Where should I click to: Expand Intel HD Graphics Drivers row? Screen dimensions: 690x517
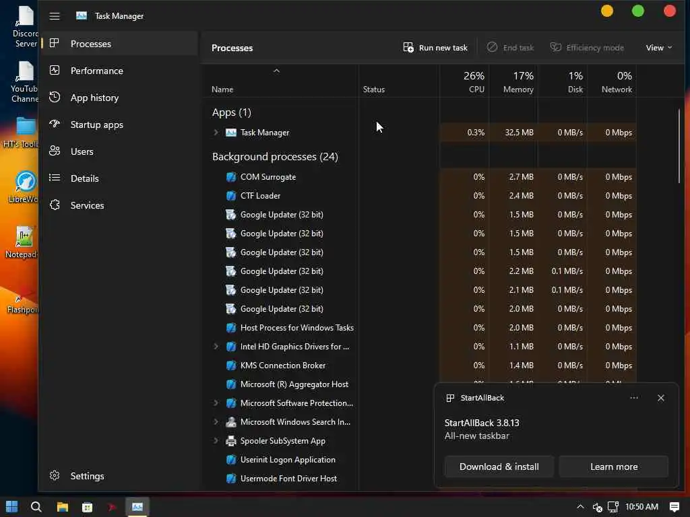216,347
